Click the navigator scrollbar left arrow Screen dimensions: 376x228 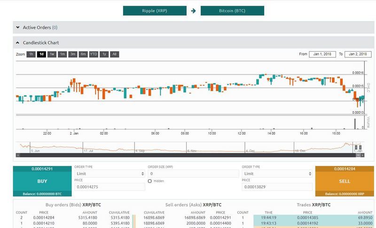coord(18,155)
